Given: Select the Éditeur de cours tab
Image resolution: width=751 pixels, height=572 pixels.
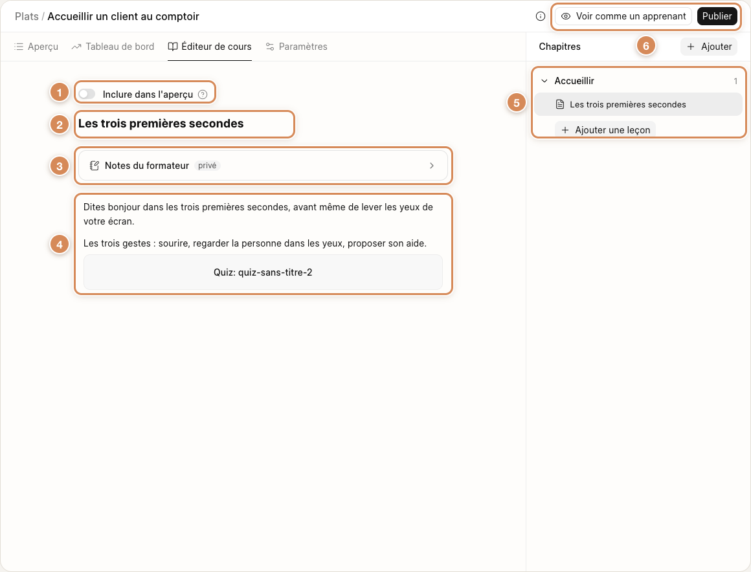Looking at the screenshot, I should click(x=210, y=47).
